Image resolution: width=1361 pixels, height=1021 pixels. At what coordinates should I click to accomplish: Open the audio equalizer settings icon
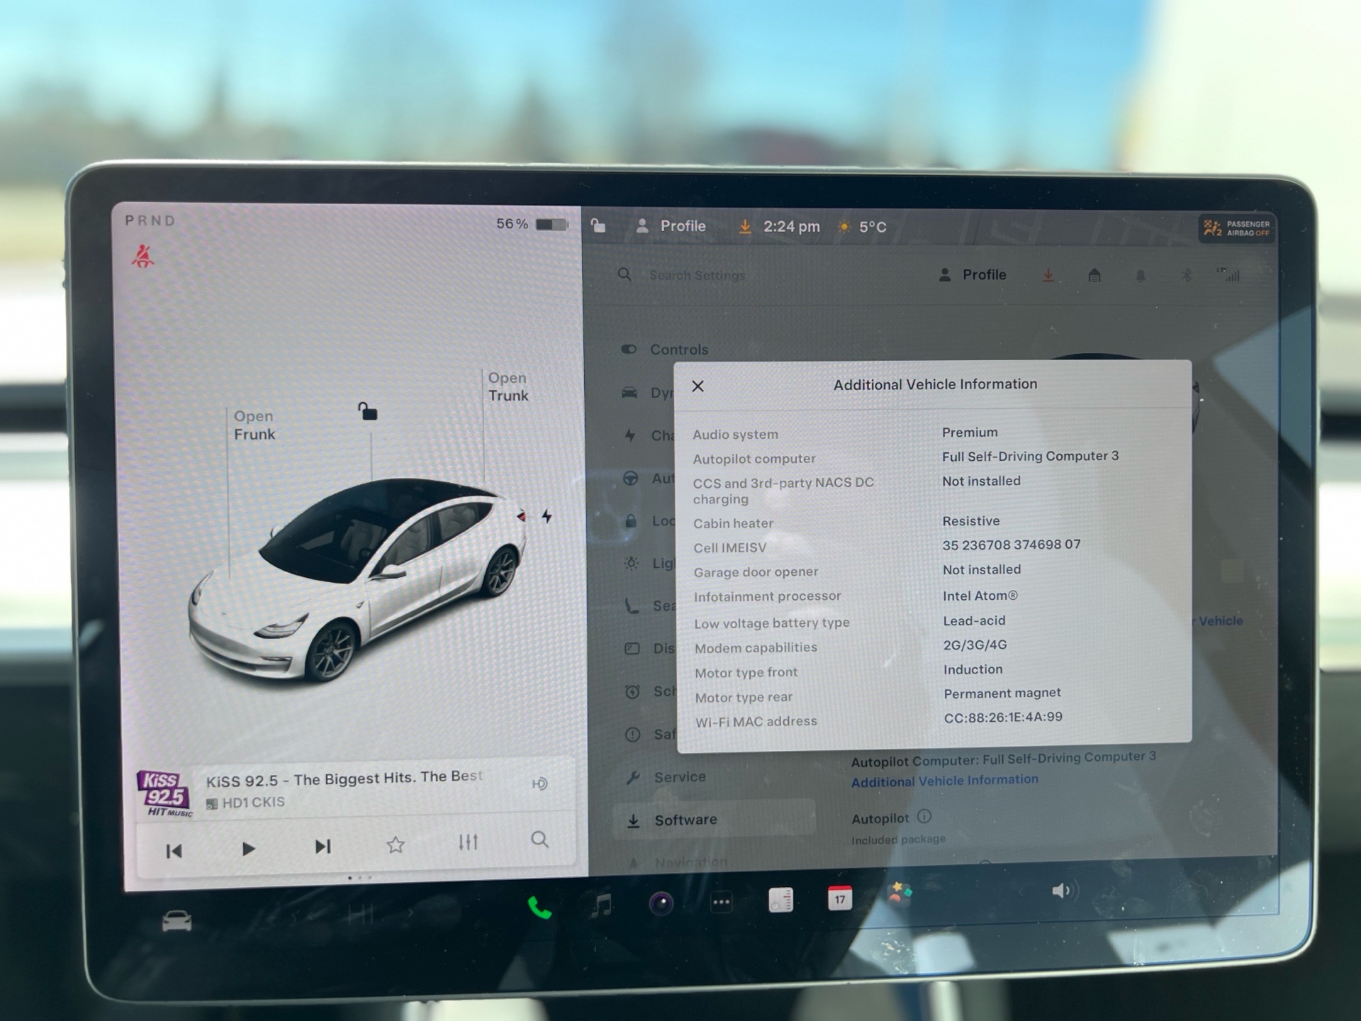pyautogui.click(x=468, y=842)
